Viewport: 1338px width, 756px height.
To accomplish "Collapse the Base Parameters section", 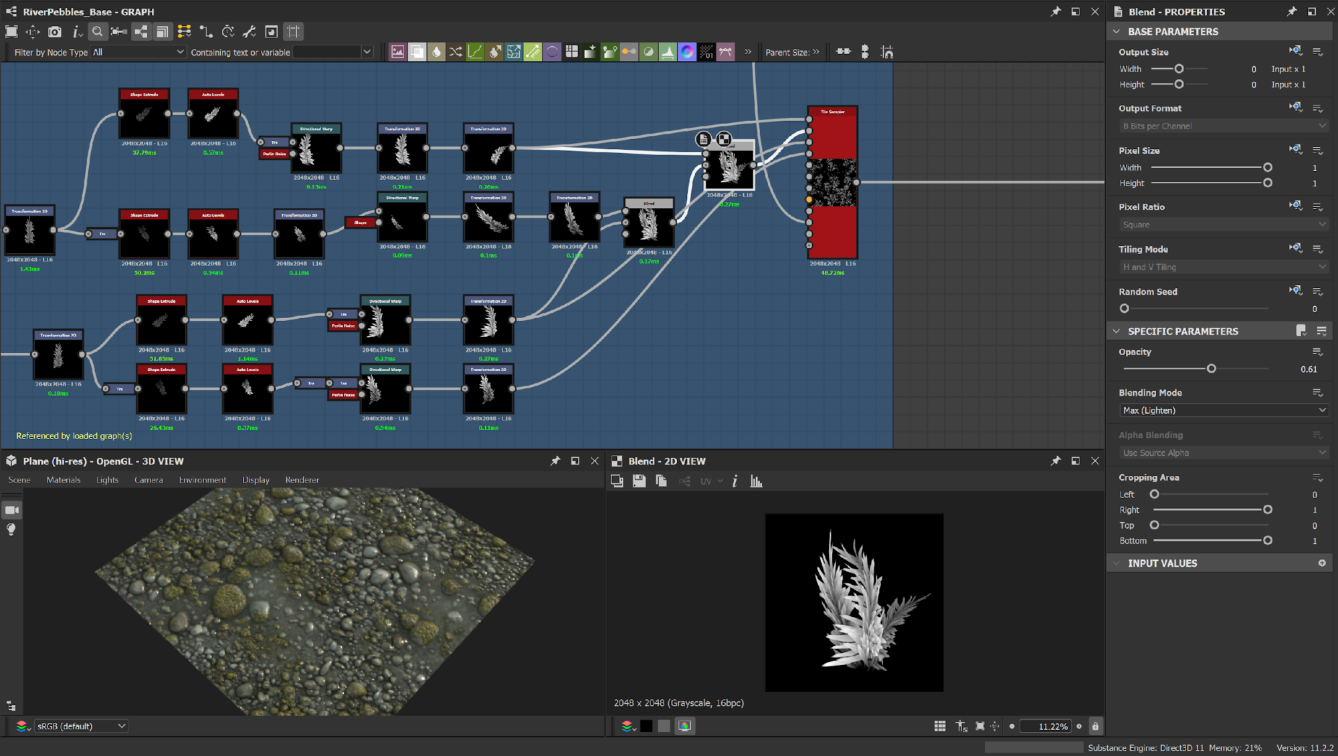I will click(1117, 31).
